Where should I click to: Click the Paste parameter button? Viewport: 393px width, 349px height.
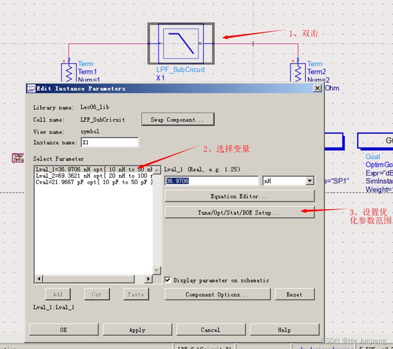[136, 294]
